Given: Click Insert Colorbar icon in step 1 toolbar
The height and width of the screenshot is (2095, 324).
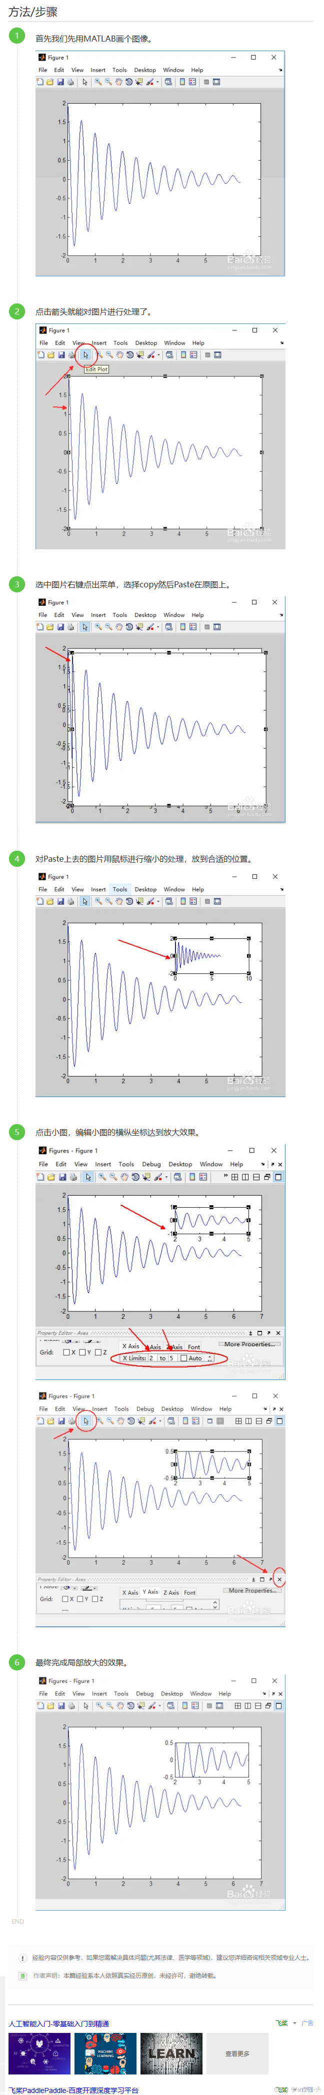Looking at the screenshot, I should (x=182, y=82).
